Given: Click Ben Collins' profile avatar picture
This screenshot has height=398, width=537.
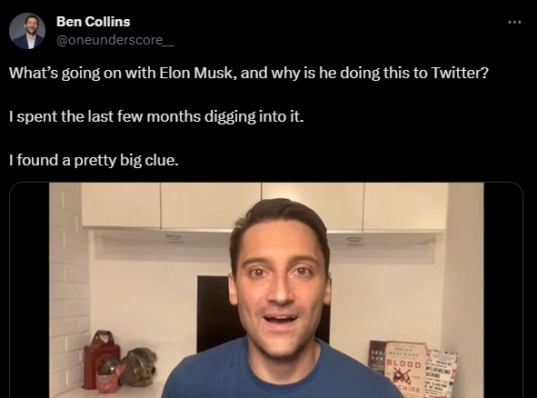Looking at the screenshot, I should click(27, 31).
